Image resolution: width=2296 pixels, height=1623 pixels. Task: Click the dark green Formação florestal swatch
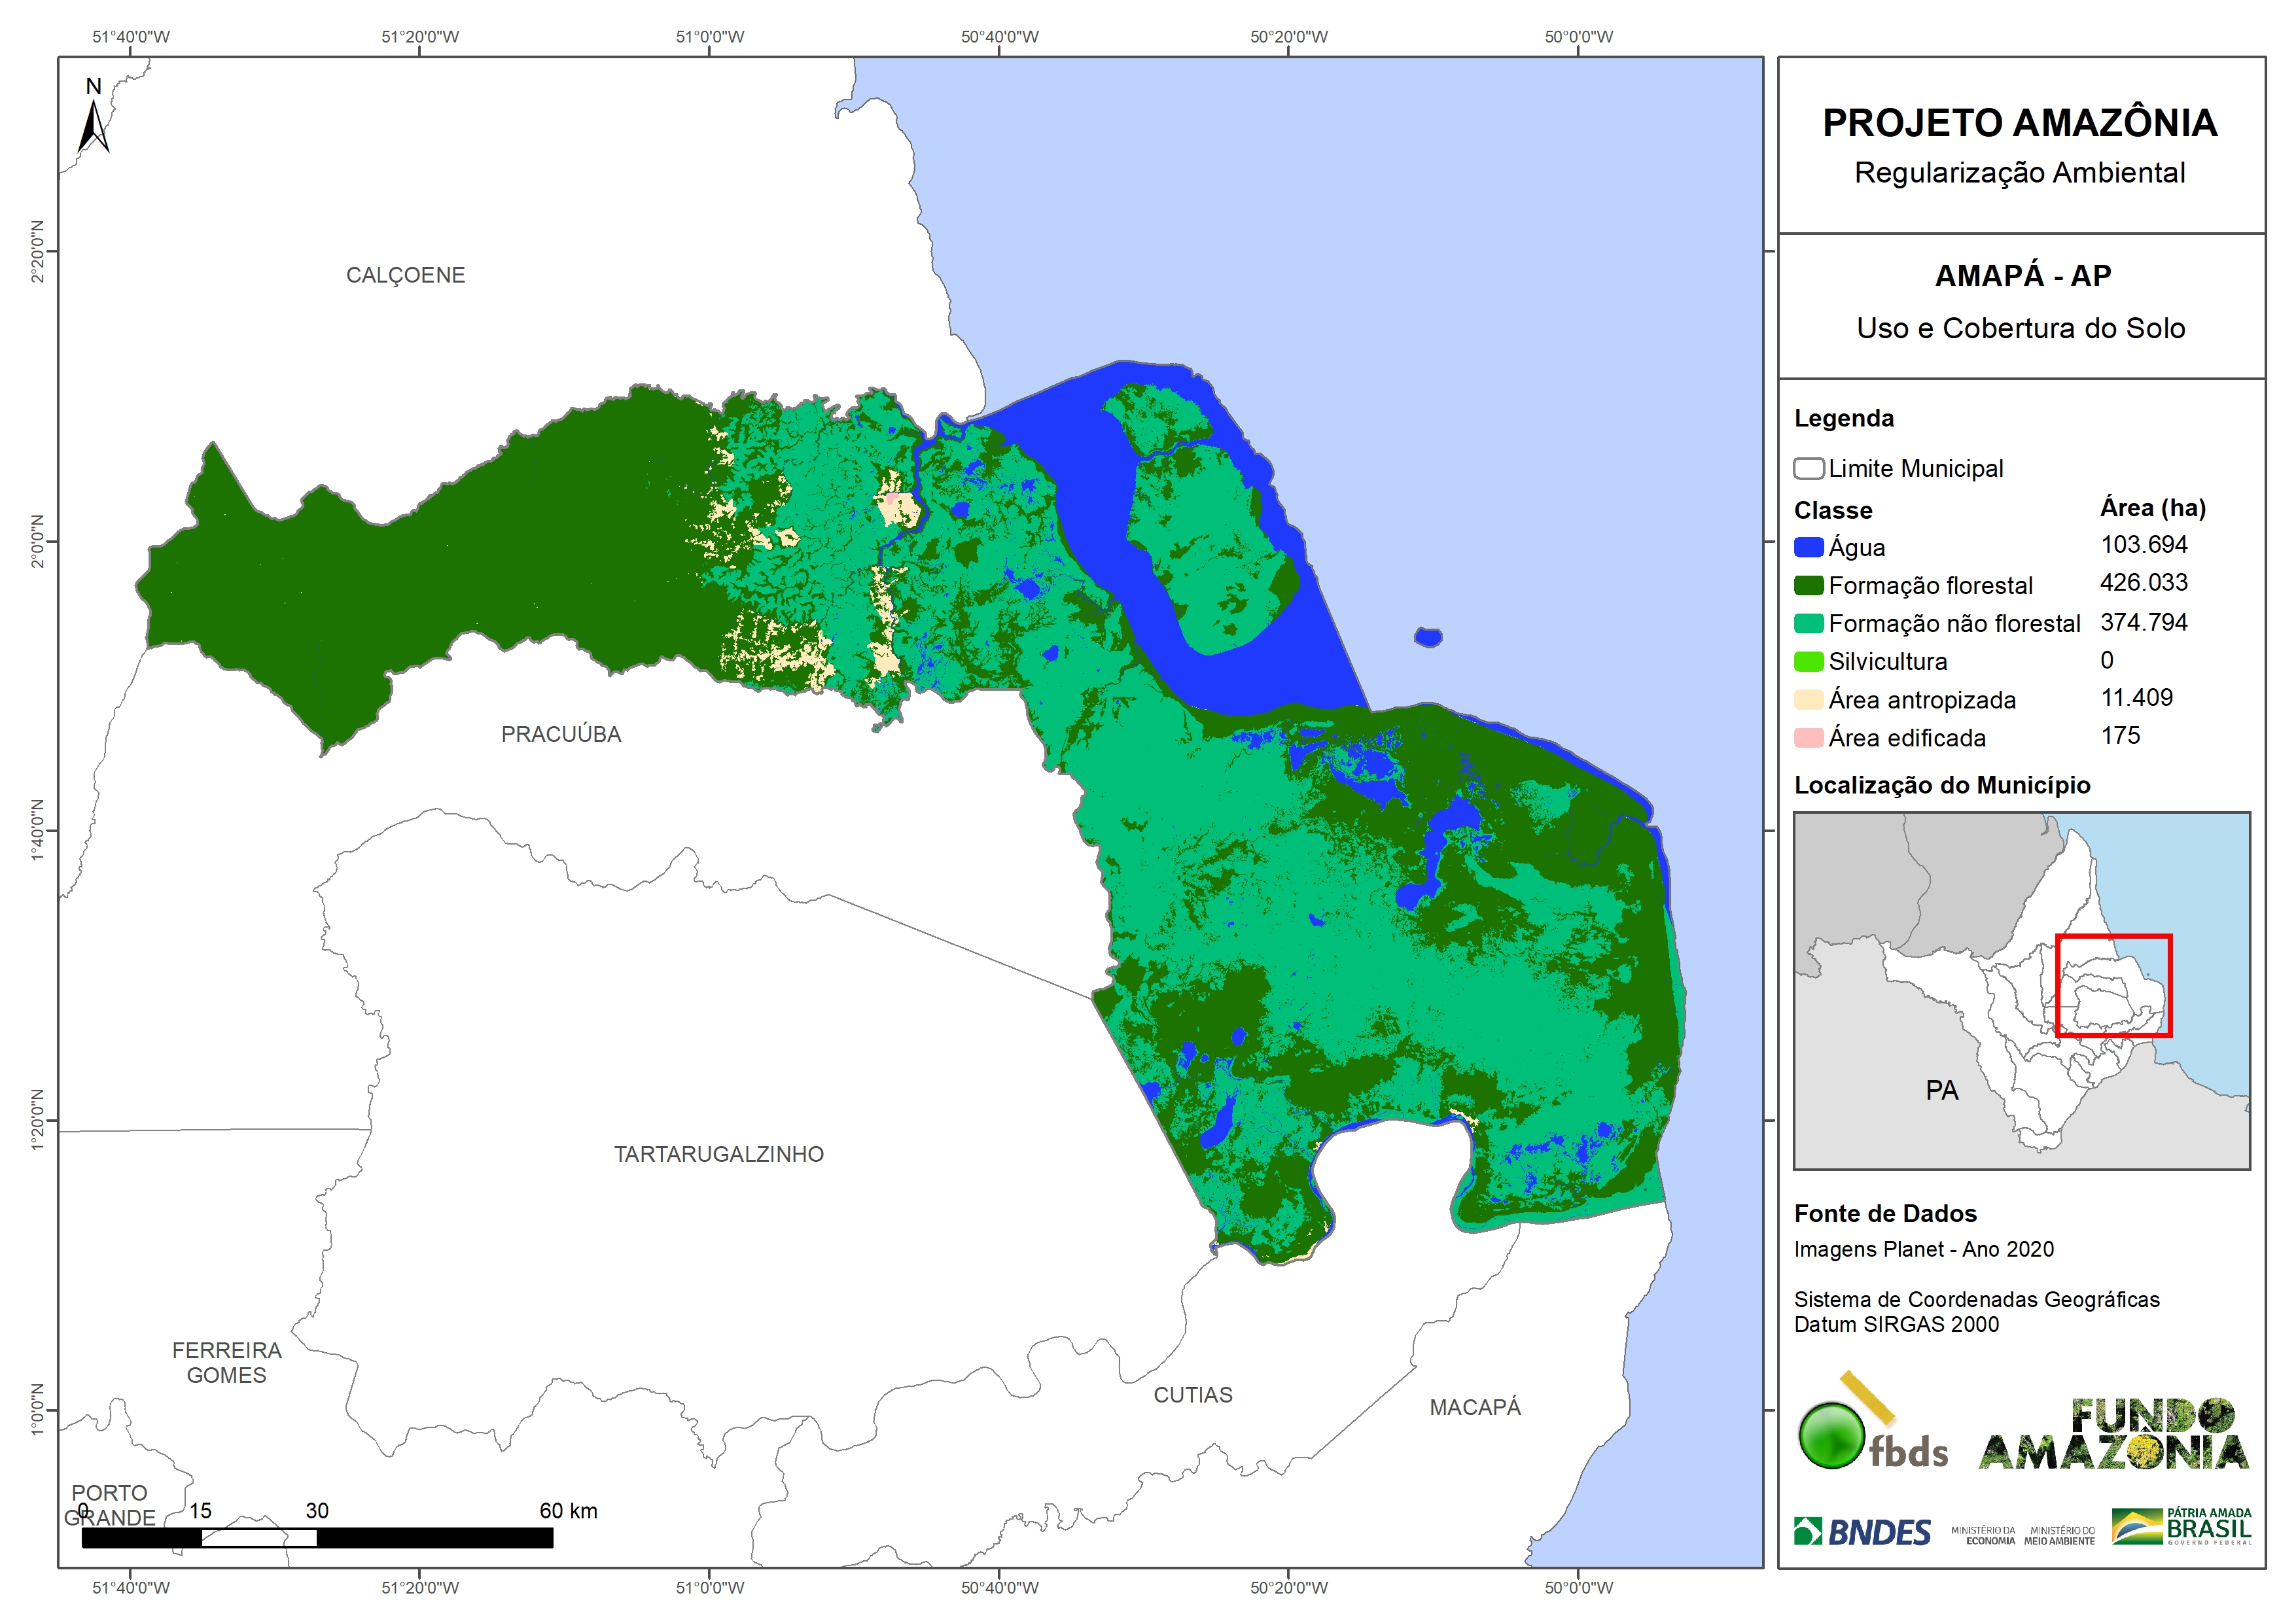[1808, 585]
